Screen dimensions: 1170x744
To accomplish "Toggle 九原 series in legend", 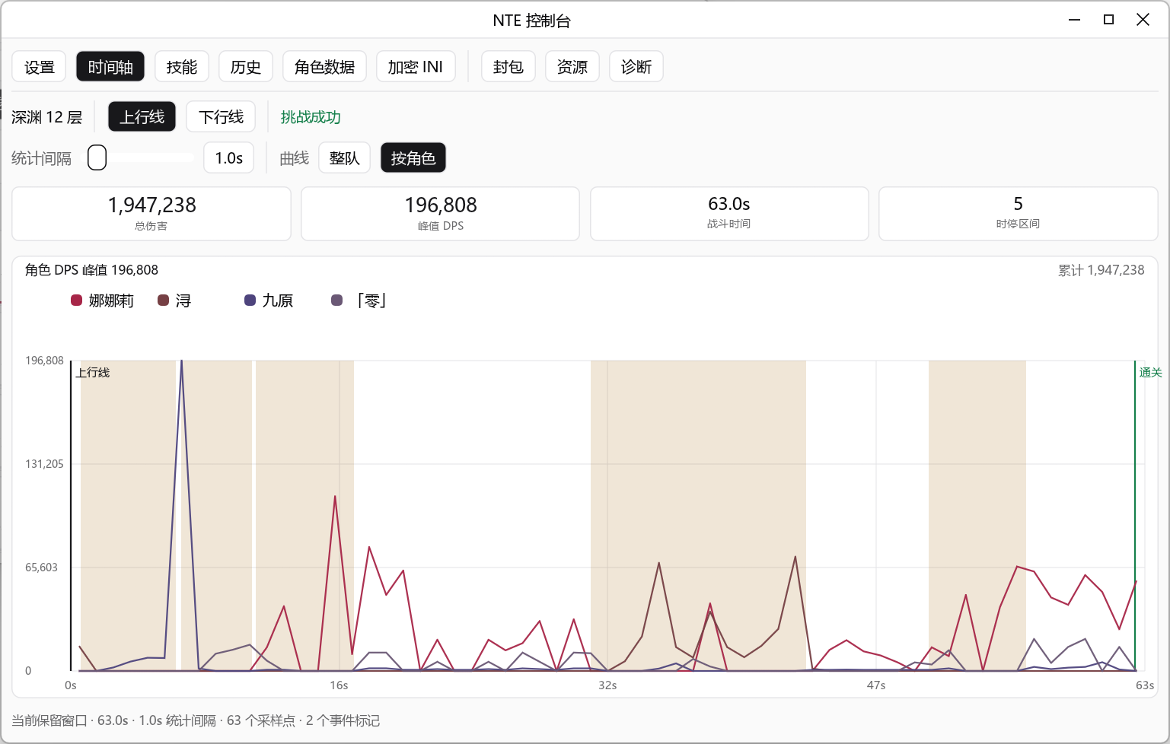I will coord(269,300).
